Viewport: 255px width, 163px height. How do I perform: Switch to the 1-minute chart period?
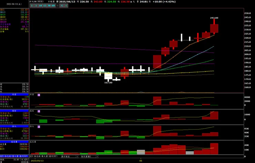(32, 6)
